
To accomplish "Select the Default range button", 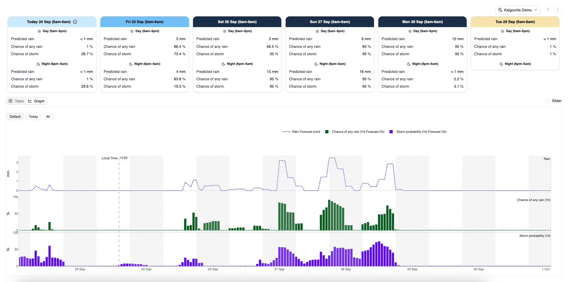I will (15, 116).
